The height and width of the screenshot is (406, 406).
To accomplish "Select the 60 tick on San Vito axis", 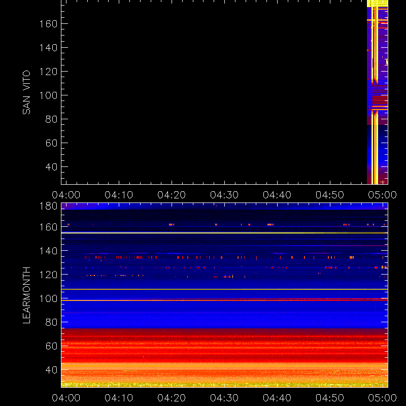I will click(x=51, y=143).
